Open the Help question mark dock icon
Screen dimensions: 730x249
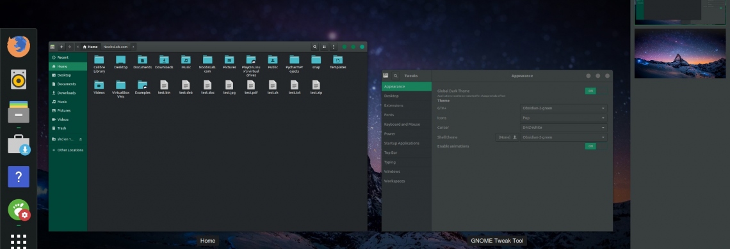pyautogui.click(x=19, y=176)
